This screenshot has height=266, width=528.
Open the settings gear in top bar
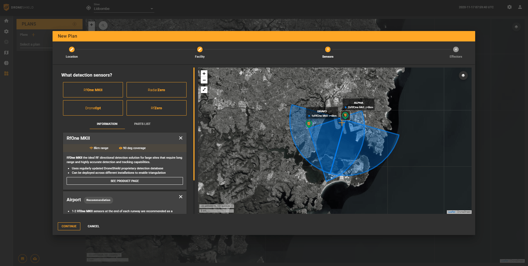coord(509,7)
